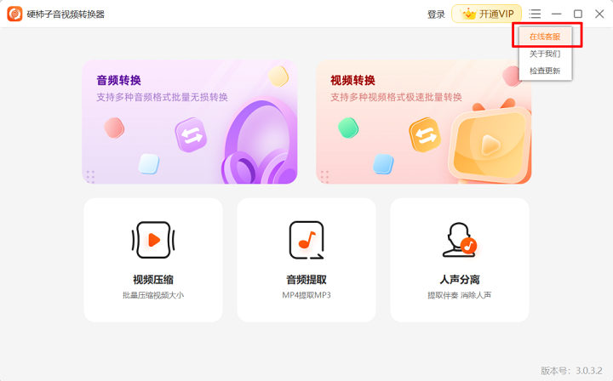The width and height of the screenshot is (613, 381).
Task: Click the purple swap arrows icon
Action: [x=191, y=135]
